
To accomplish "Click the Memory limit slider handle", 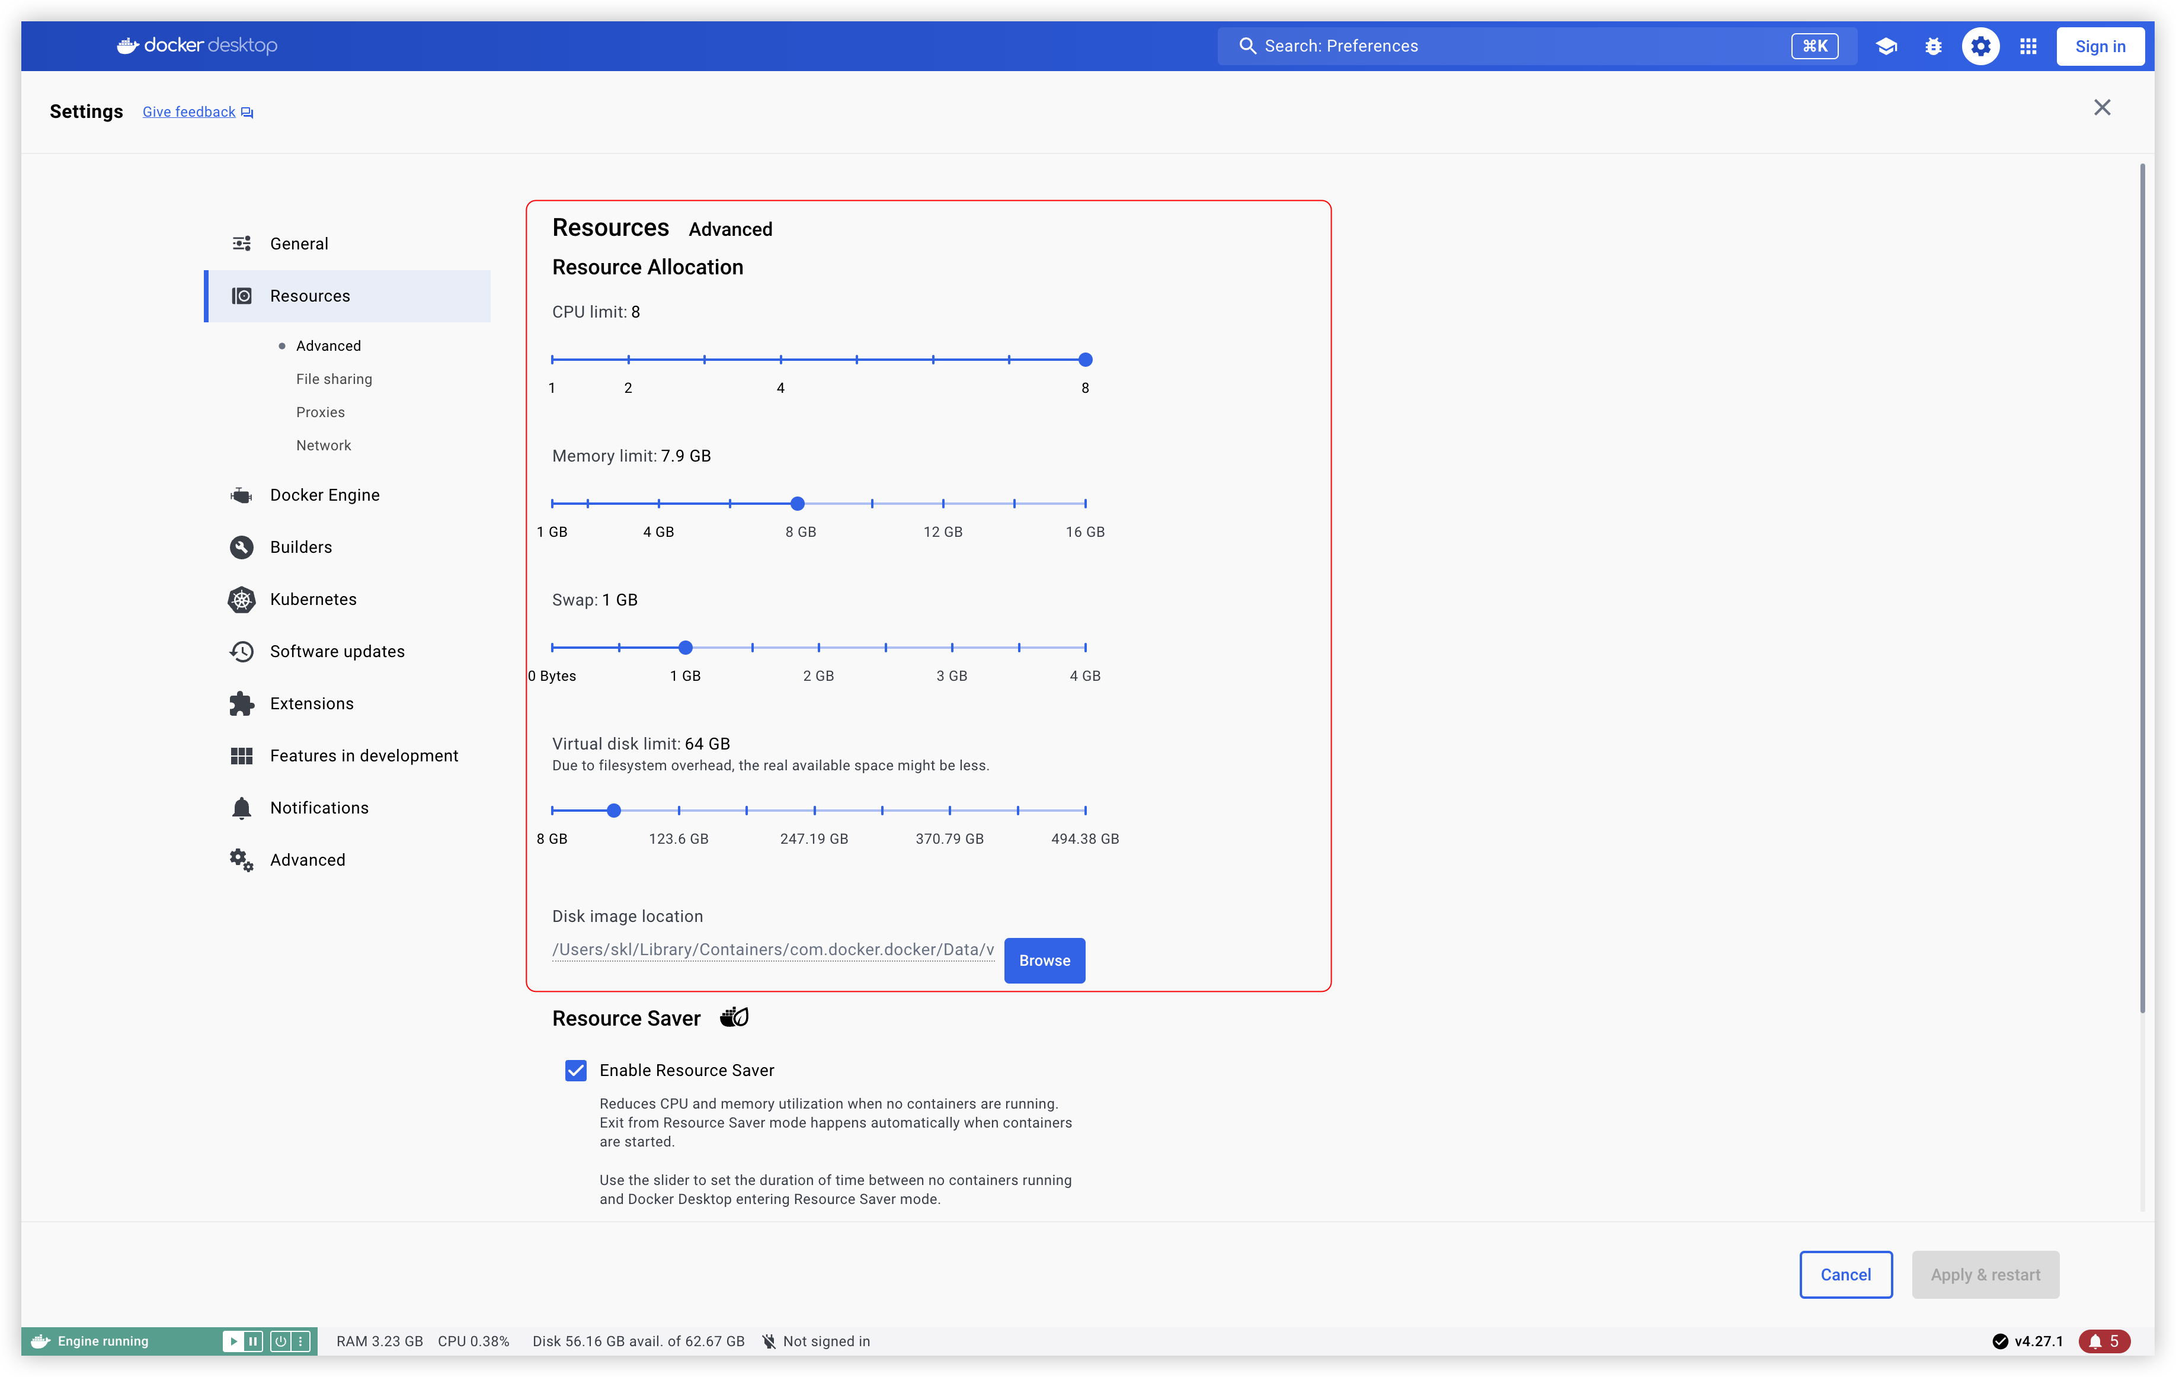I will 797,503.
